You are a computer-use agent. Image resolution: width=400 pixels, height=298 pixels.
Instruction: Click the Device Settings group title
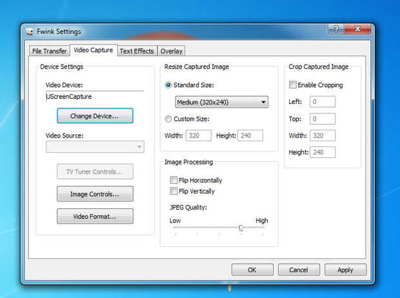click(x=62, y=66)
